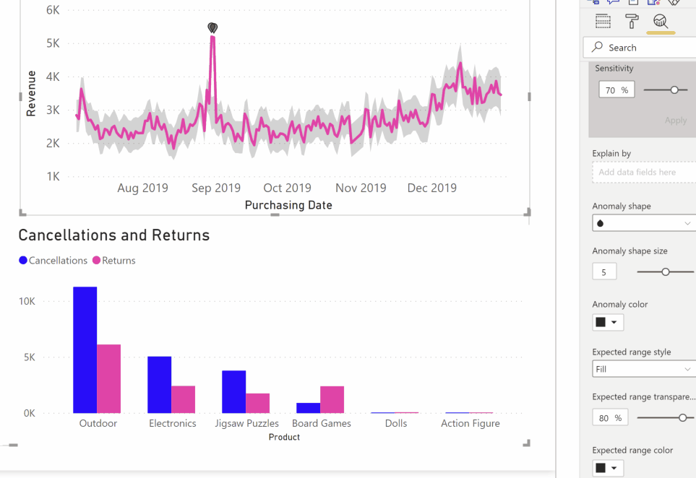This screenshot has height=478, width=696.
Task: Click the bottom-right resize handle of line chart
Action: coord(527,212)
